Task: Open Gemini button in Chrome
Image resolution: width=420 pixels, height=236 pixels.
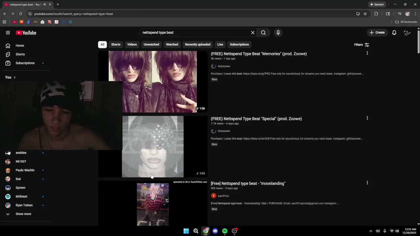Action: tap(377, 5)
